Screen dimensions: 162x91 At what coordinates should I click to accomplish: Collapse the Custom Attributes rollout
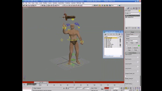(133, 53)
